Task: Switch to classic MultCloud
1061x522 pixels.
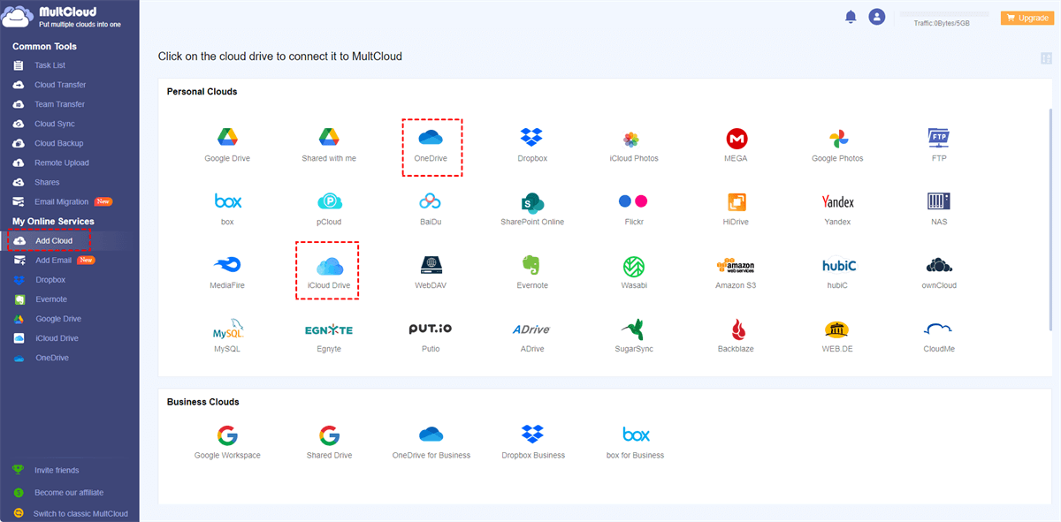Action: click(x=80, y=513)
